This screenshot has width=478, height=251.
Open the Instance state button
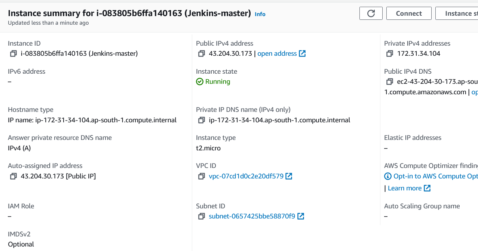tap(457, 13)
